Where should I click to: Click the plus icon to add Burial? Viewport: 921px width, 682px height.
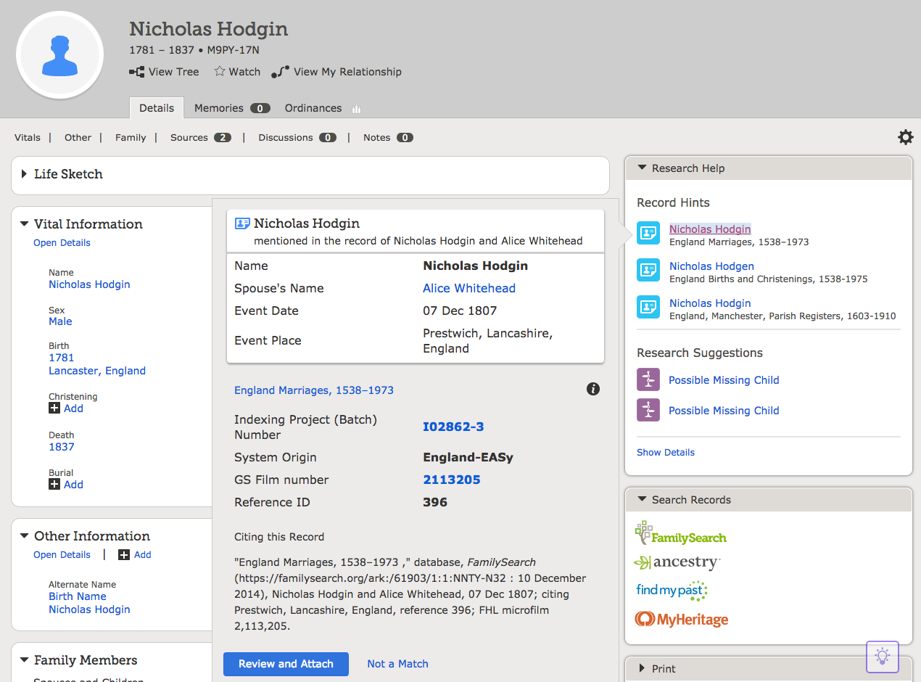(54, 485)
